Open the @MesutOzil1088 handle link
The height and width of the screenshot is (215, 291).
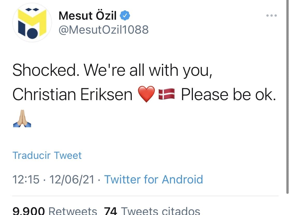pyautogui.click(x=104, y=29)
